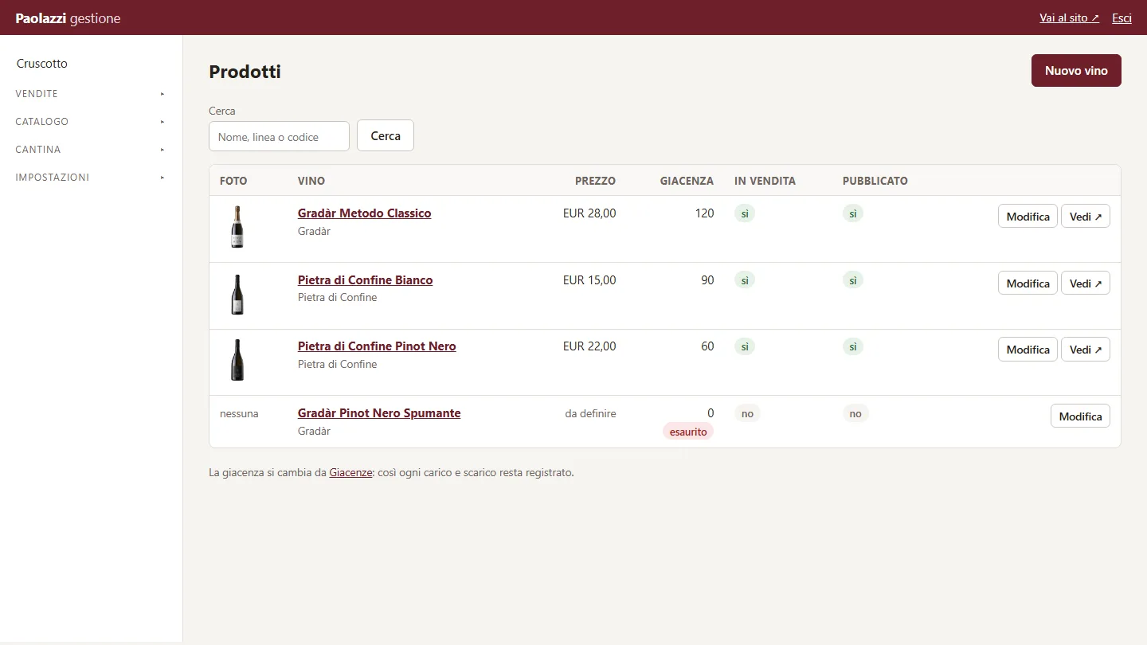Open the Paolazzi gestione home logo
Image resolution: width=1147 pixels, height=645 pixels.
pyautogui.click(x=69, y=18)
